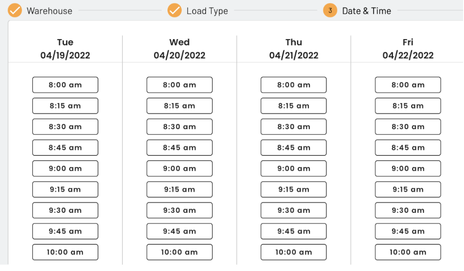Screen dimensions: 464x271
Task: Select the Date & Time step label
Action: pyautogui.click(x=367, y=11)
